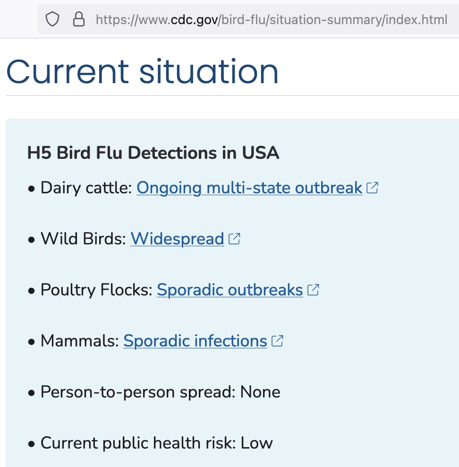Open the "Sporadic outbreaks" poultry link

click(230, 290)
